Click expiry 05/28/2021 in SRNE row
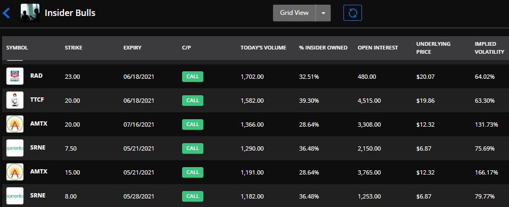Screen dimensions: 509x207 [139, 196]
